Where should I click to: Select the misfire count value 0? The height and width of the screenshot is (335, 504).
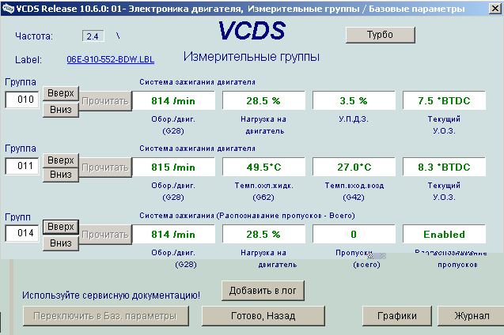tap(354, 234)
